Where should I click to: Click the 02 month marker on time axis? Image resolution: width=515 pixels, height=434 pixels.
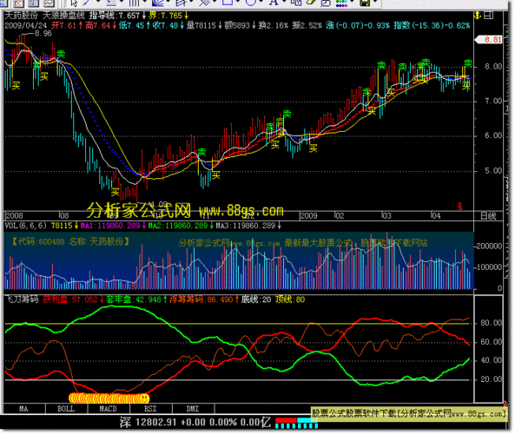coord(340,215)
